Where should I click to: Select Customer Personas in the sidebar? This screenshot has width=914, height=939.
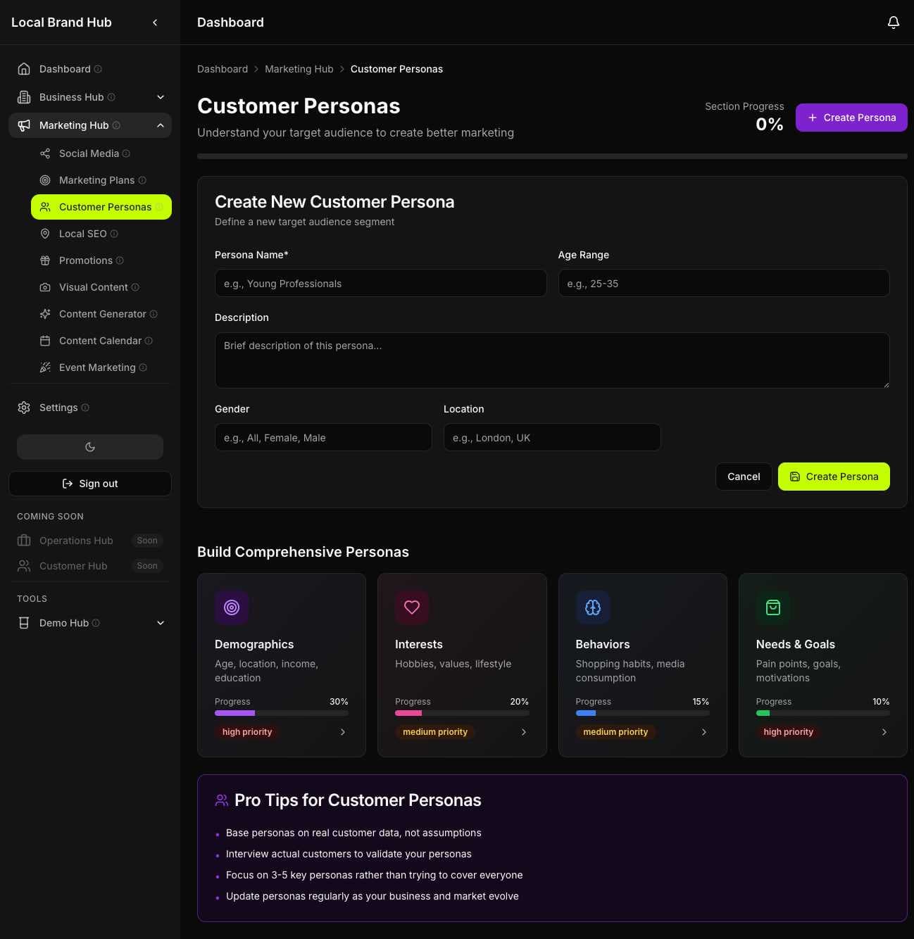point(106,207)
